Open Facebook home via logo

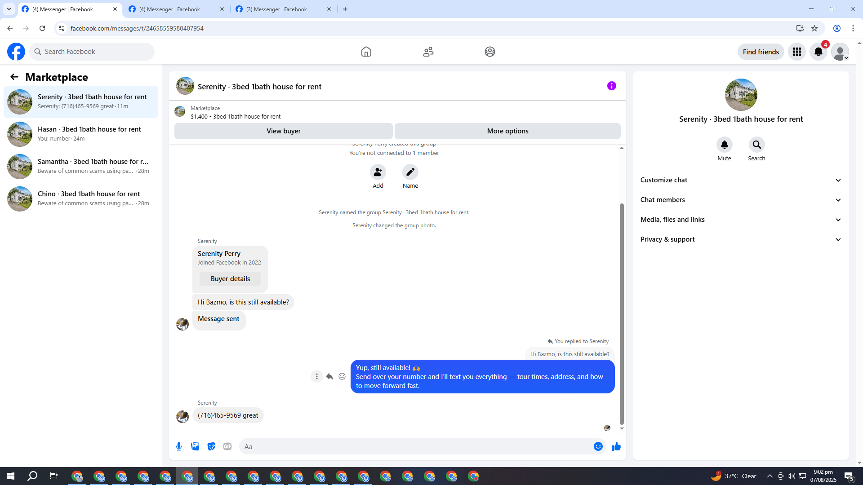(16, 52)
